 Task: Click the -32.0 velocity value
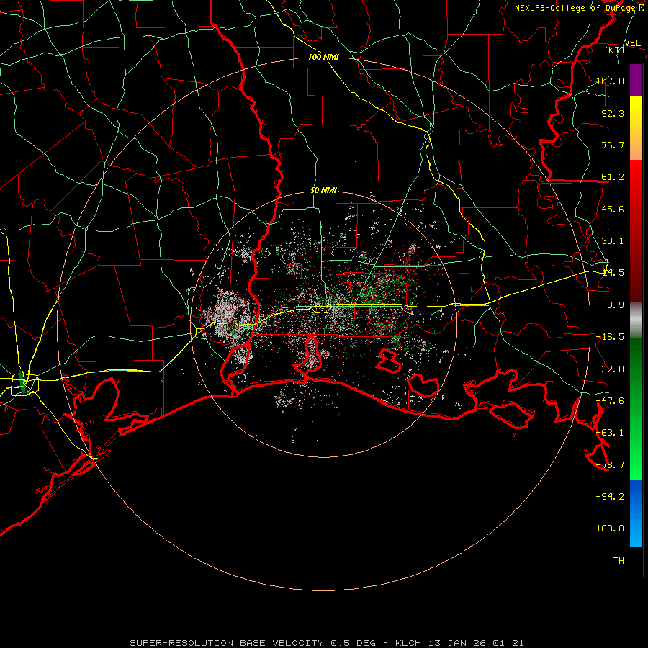[x=610, y=369]
